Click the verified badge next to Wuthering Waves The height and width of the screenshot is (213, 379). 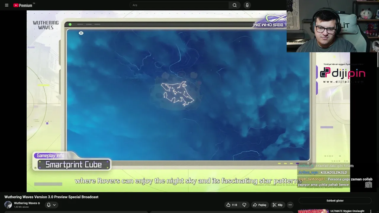tap(39, 203)
